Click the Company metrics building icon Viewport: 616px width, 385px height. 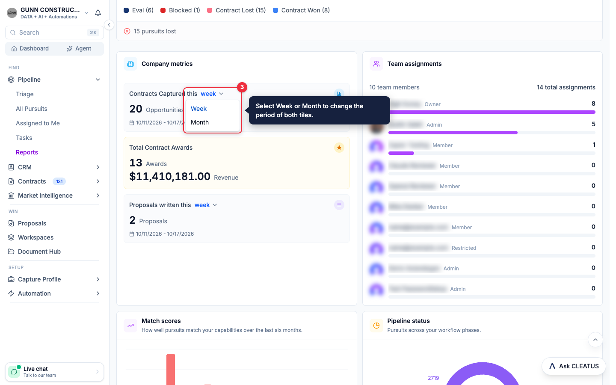coord(130,64)
